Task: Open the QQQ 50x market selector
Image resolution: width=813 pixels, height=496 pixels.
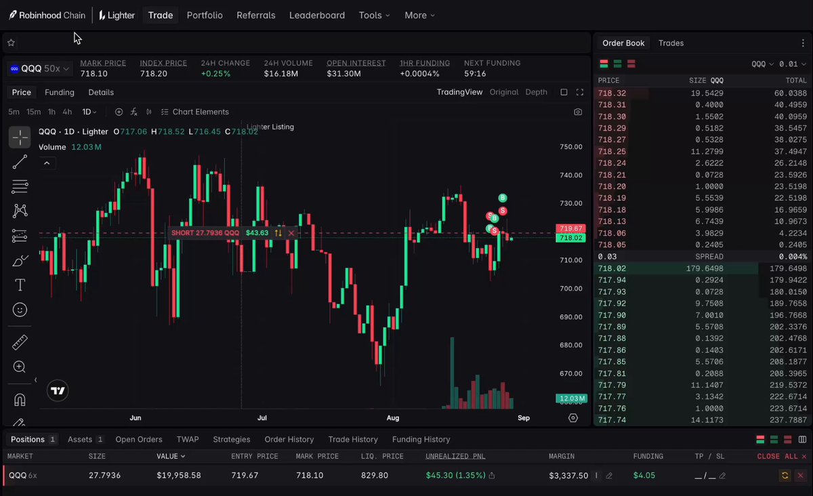Action: pos(39,68)
